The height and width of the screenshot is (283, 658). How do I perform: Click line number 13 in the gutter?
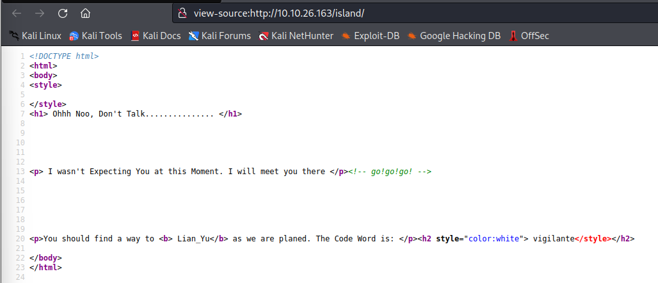click(x=21, y=172)
